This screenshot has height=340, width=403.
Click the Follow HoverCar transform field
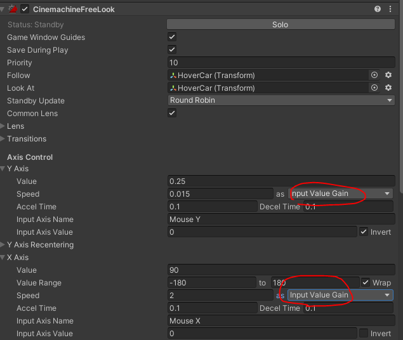267,75
